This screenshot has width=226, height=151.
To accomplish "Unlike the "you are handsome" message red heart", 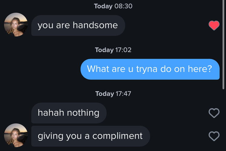I will (214, 25).
